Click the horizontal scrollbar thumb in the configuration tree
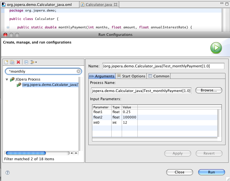The width and height of the screenshot is (230, 181). pos(26,153)
